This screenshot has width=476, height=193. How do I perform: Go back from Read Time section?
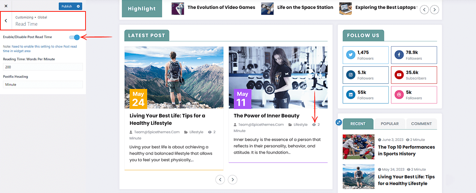click(6, 21)
